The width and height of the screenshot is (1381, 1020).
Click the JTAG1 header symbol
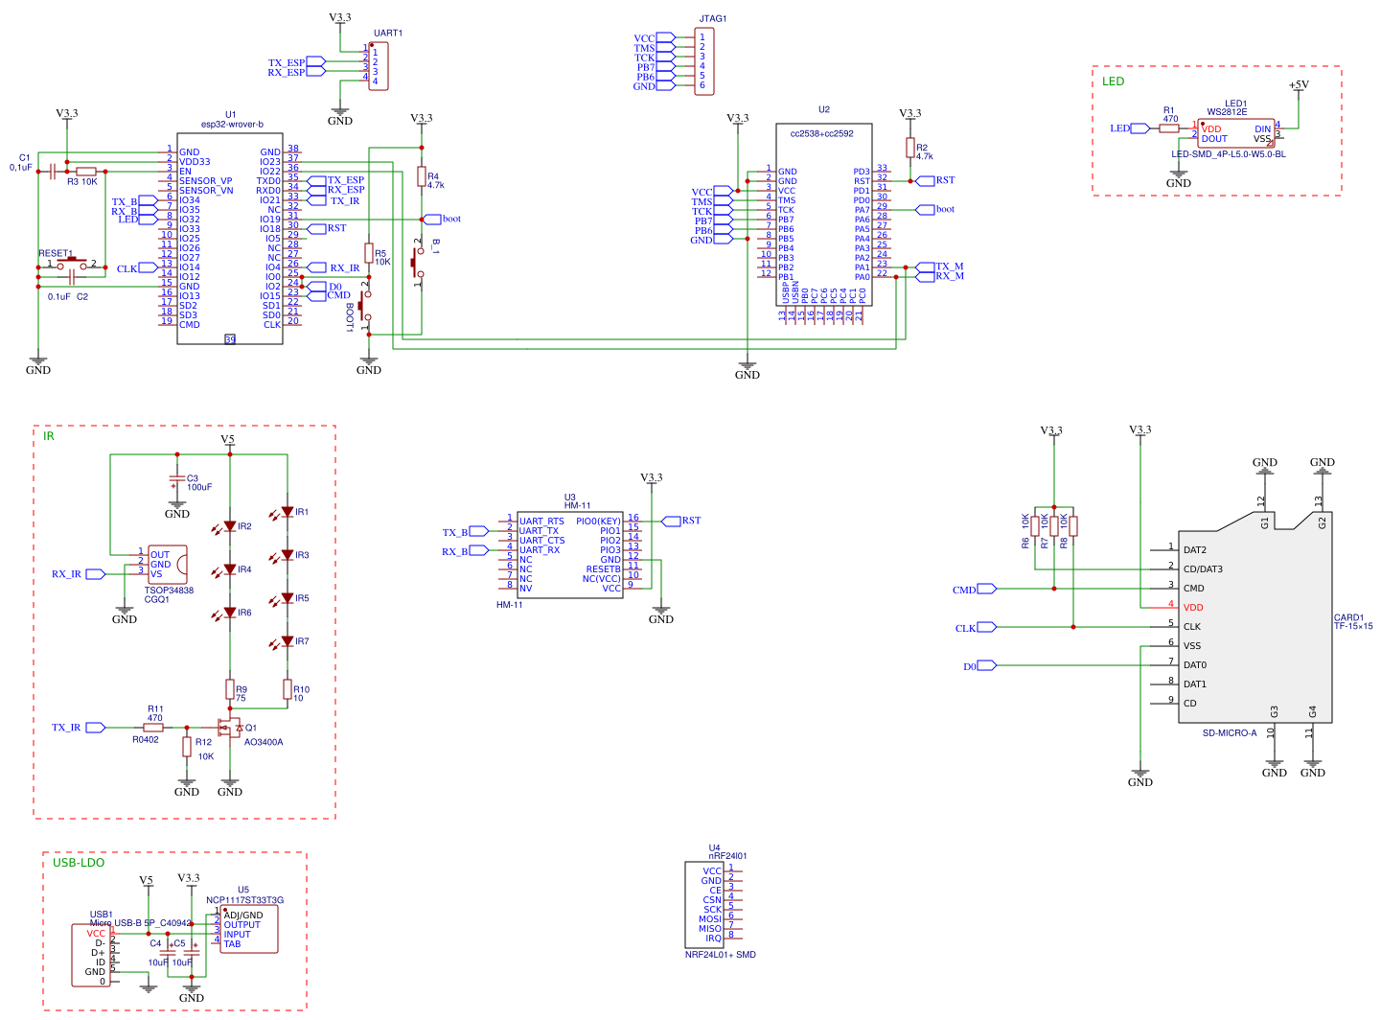click(704, 60)
